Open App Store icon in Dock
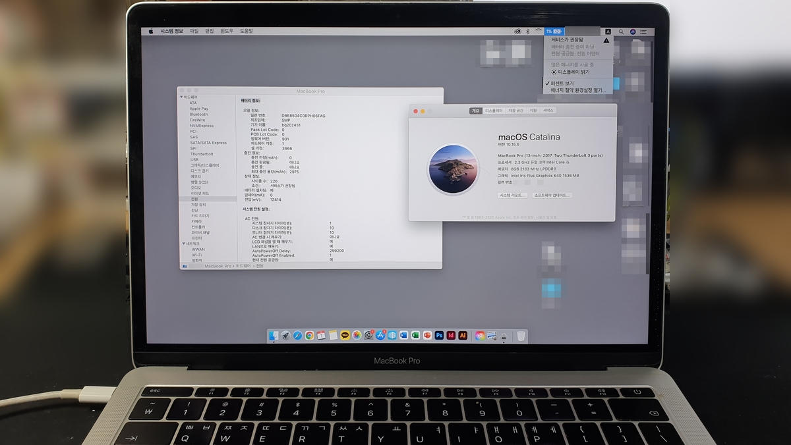Image resolution: width=791 pixels, height=445 pixels. pyautogui.click(x=380, y=336)
